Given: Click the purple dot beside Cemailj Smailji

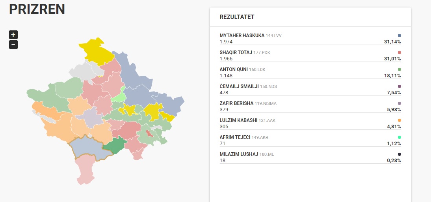Looking at the screenshot, I should (x=399, y=86).
